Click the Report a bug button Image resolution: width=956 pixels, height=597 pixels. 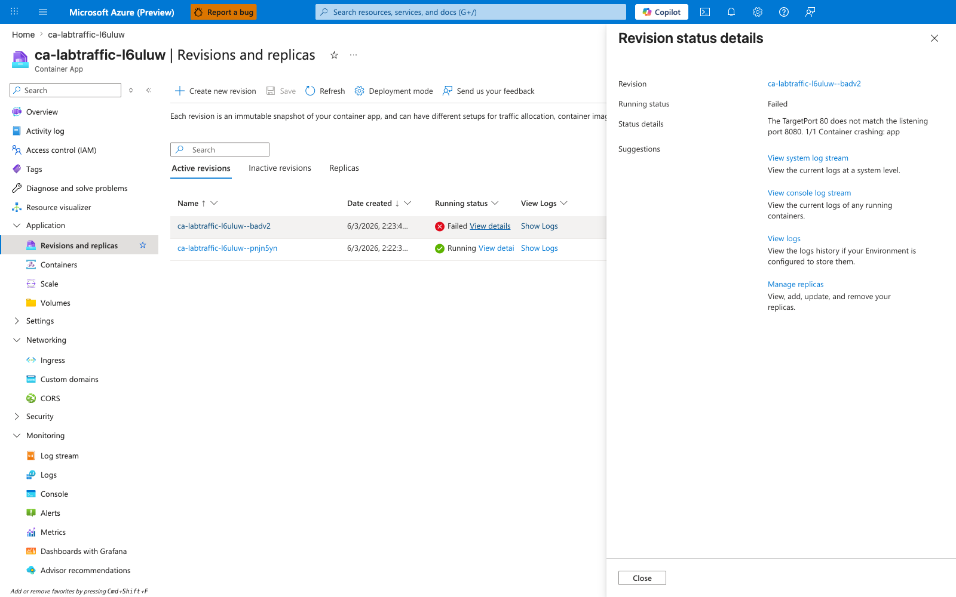pos(223,12)
